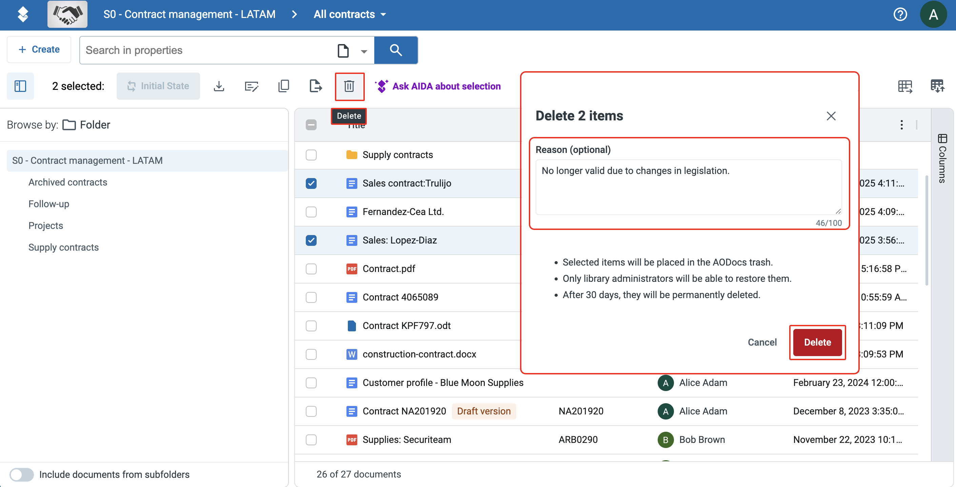Click the document list vertical scrollbar
The image size is (956, 487).
click(927, 230)
